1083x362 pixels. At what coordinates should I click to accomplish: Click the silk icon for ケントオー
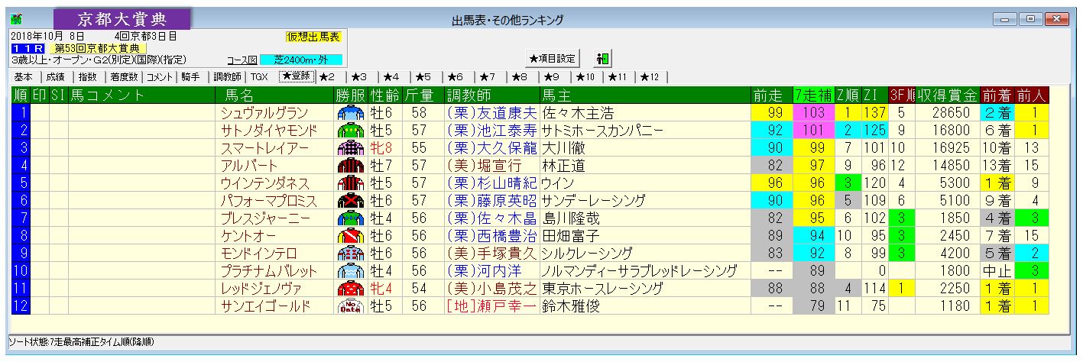[x=351, y=236]
